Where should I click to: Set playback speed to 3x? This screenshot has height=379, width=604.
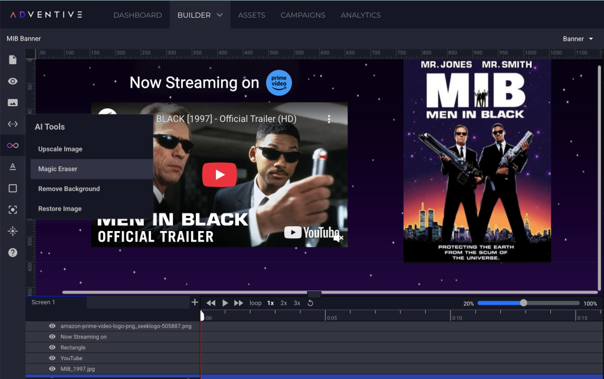(297, 303)
